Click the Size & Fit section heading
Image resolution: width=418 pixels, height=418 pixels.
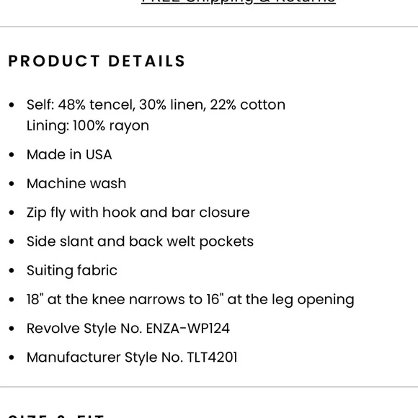point(56,416)
